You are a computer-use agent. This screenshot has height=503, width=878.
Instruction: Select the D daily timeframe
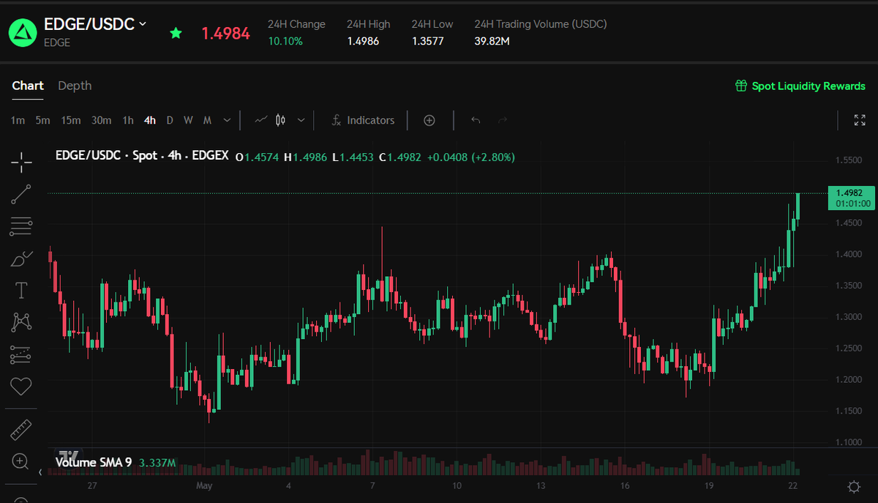coord(170,120)
